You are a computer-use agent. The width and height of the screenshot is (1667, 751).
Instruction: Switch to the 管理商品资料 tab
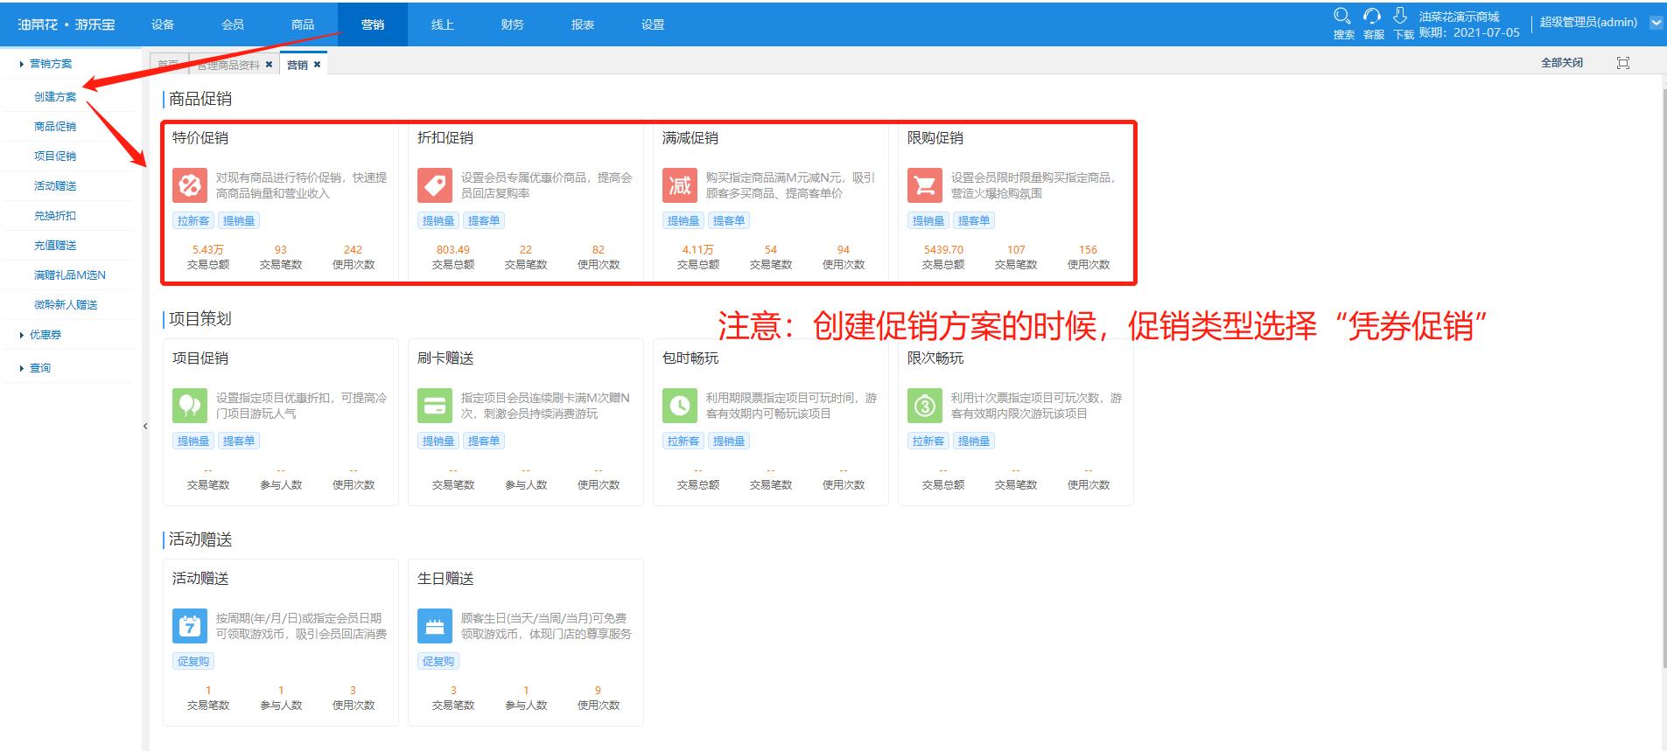click(228, 65)
